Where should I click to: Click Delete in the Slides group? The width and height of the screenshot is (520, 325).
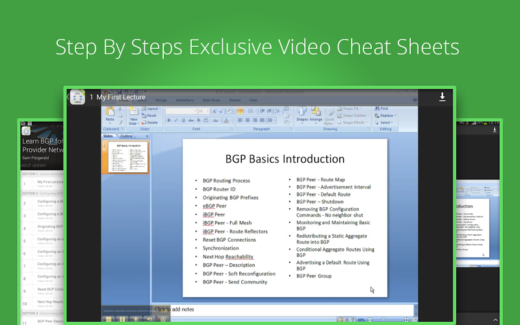click(x=149, y=122)
